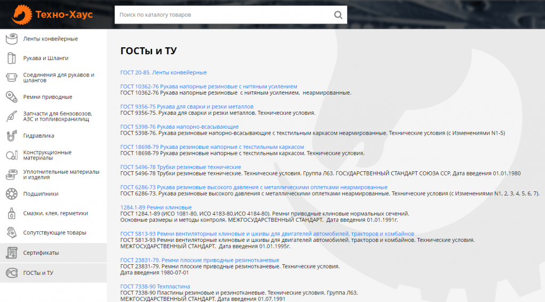
Task: Open ГОСТ 9356-75 Рукава для сварки link
Action: click(187, 106)
